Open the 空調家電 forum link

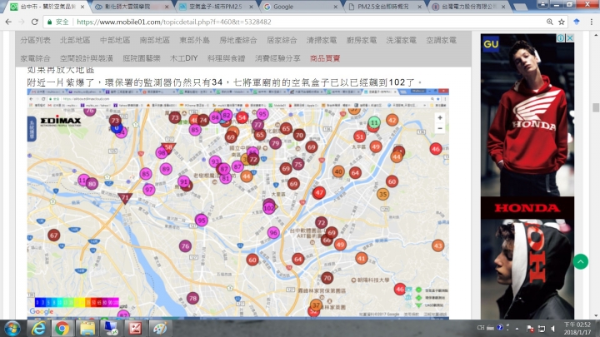pos(441,40)
